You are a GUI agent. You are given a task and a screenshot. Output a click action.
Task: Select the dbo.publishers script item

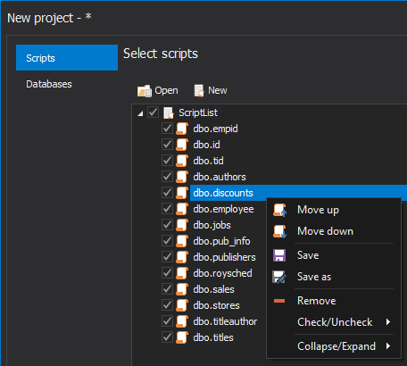(x=224, y=257)
